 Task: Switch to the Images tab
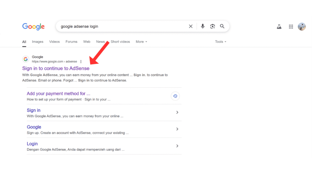(x=37, y=42)
